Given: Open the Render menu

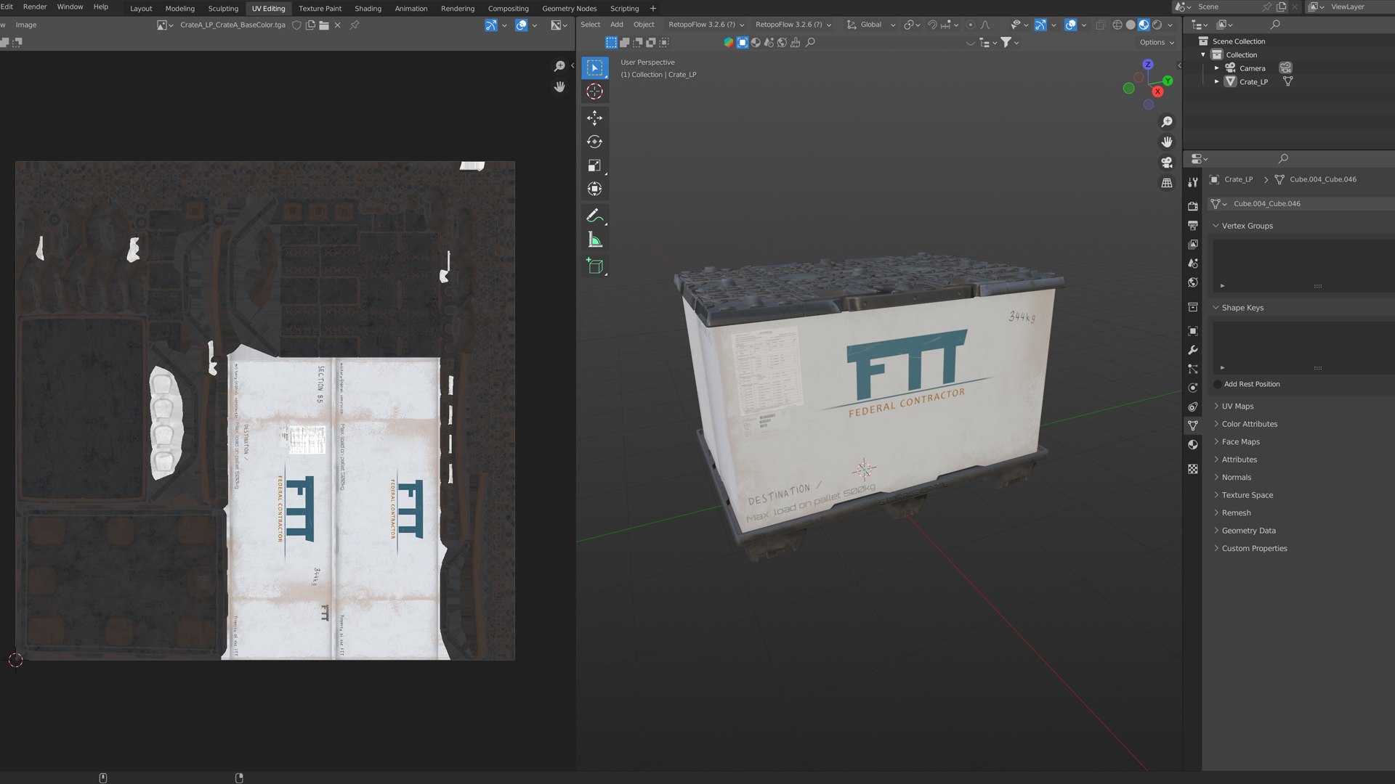Looking at the screenshot, I should click(x=35, y=7).
